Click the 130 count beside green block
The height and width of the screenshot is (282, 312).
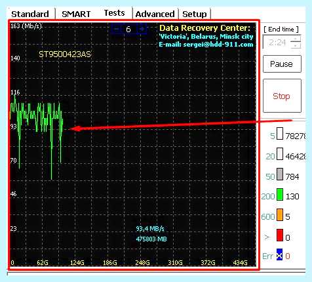point(292,197)
